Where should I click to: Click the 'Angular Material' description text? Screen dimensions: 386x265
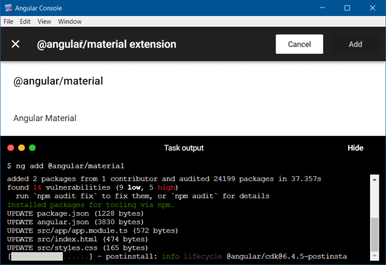(45, 118)
